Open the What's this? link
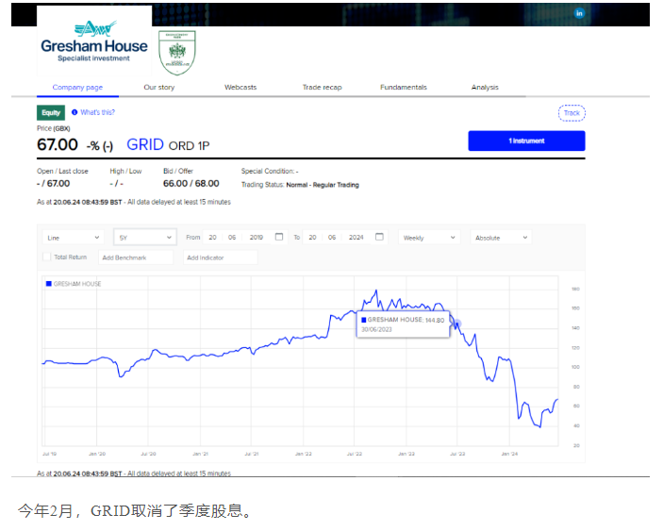The height and width of the screenshot is (531, 663). [x=98, y=112]
